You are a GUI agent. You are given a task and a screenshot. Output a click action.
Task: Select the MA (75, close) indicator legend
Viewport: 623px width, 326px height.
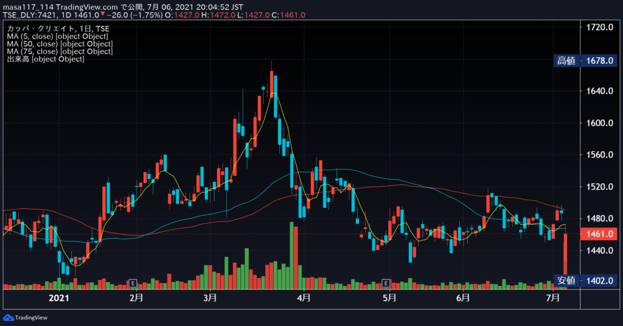(60, 51)
